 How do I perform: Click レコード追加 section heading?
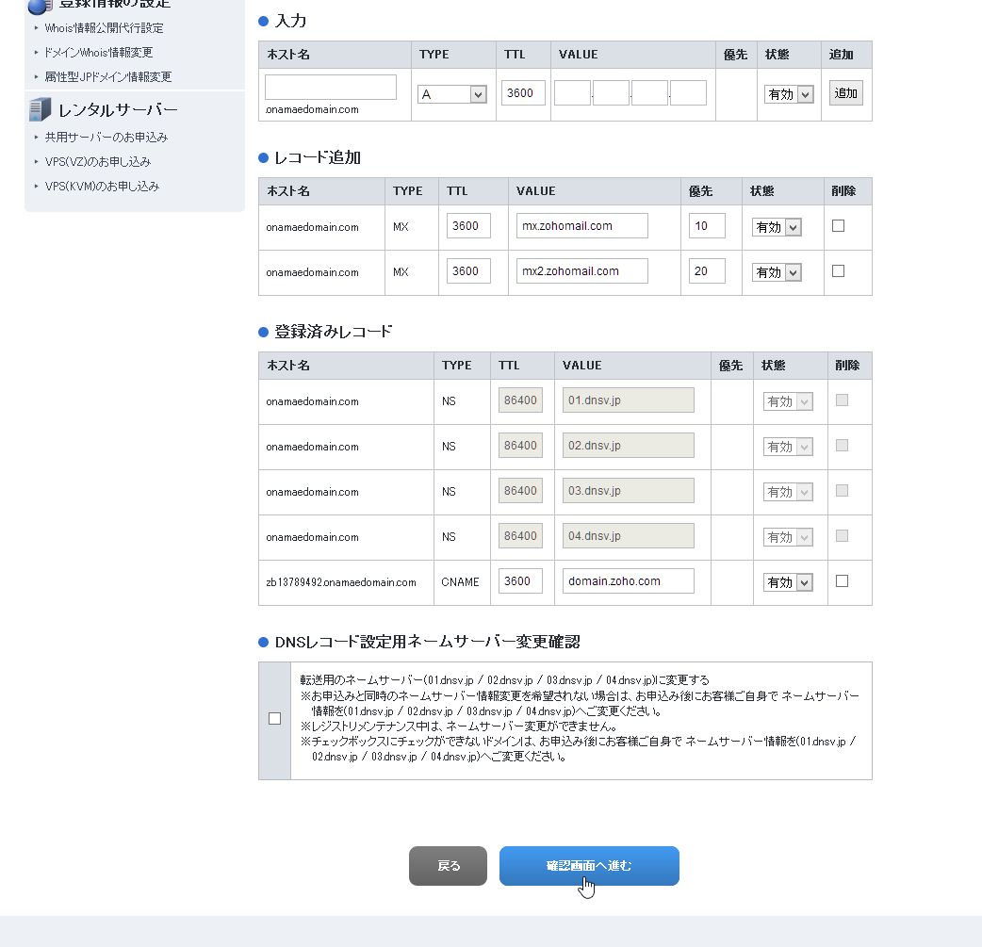(x=318, y=157)
